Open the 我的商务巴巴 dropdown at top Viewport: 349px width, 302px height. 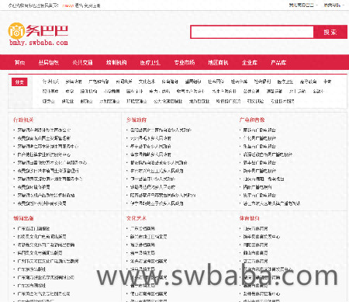click(x=303, y=5)
